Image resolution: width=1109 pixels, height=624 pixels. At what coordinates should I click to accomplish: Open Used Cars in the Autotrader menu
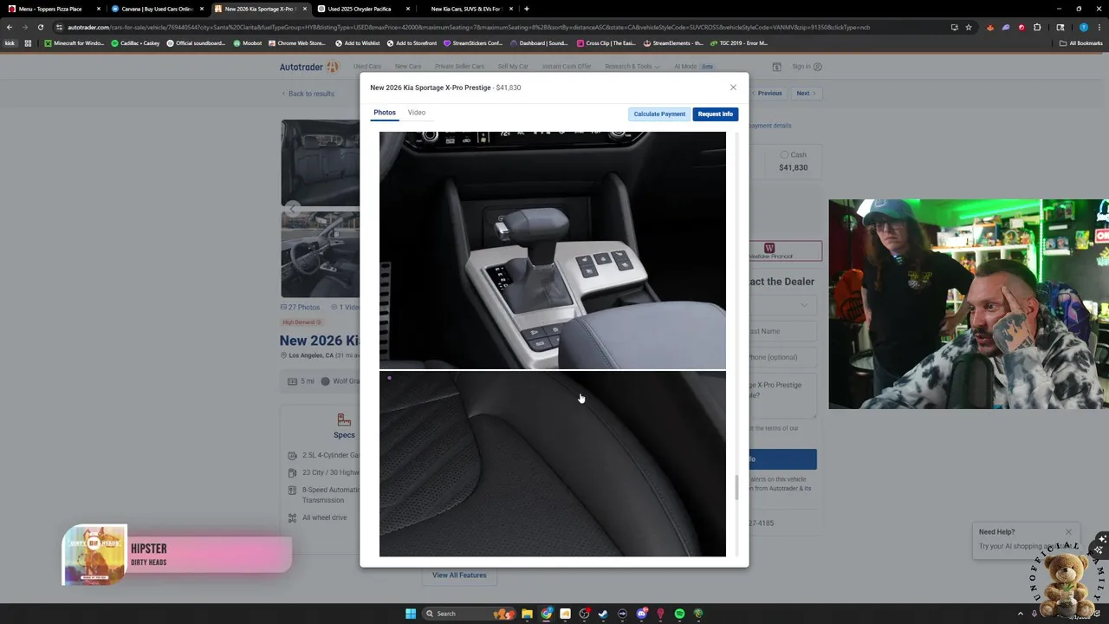[x=367, y=67]
